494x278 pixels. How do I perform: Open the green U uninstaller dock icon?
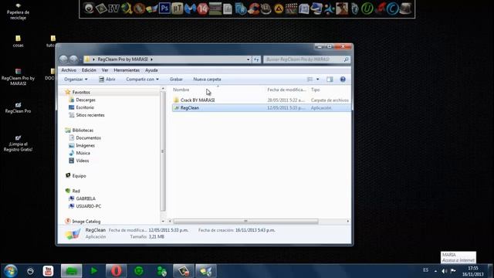tap(367, 8)
